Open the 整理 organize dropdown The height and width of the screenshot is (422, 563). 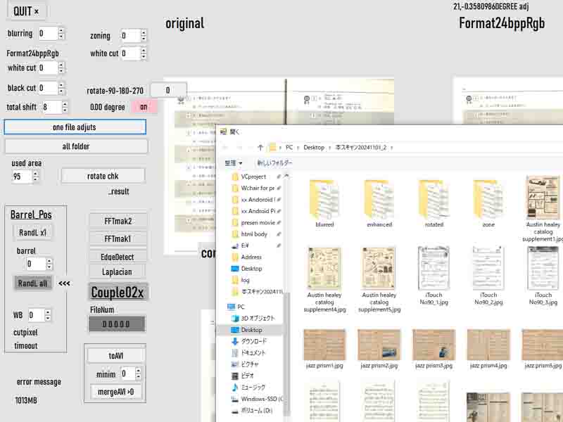click(233, 163)
